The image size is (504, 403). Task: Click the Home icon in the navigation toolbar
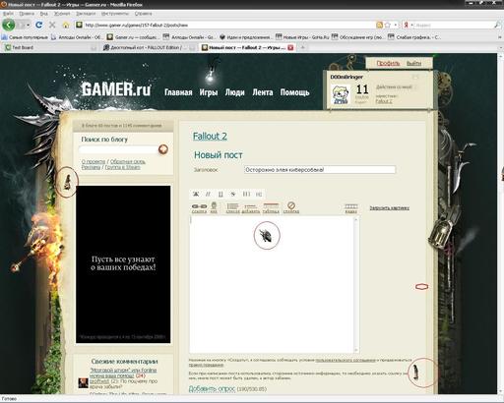pos(66,25)
